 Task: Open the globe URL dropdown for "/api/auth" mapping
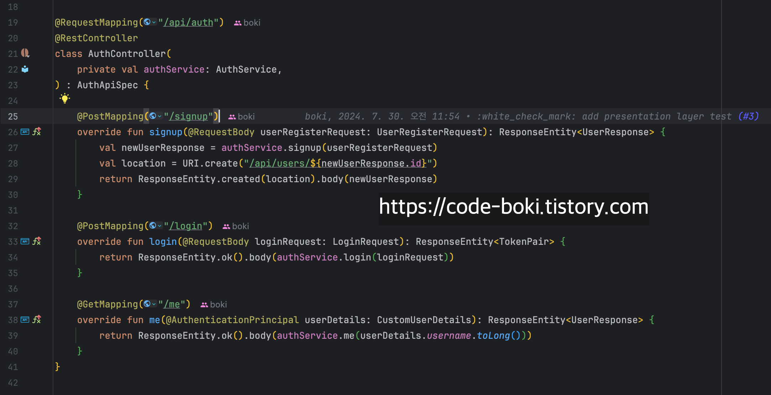pyautogui.click(x=150, y=22)
